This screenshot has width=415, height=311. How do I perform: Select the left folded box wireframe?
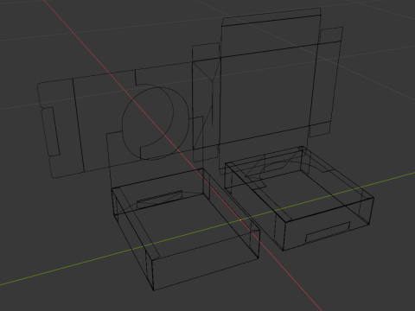pos(186,230)
